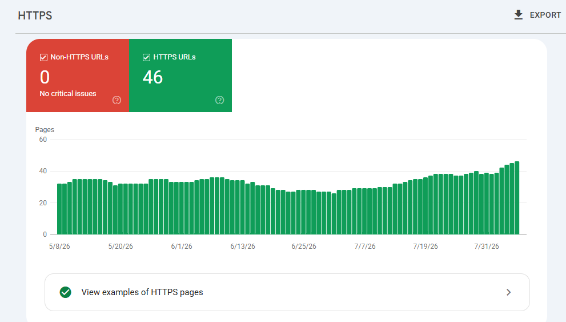This screenshot has height=322, width=566.
Task: Click green checkmark icon beside View examples
Action: pyautogui.click(x=65, y=292)
